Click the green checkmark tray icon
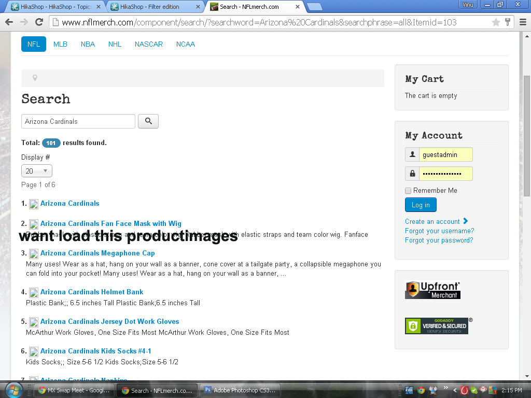The height and width of the screenshot is (398, 531). pyautogui.click(x=474, y=390)
